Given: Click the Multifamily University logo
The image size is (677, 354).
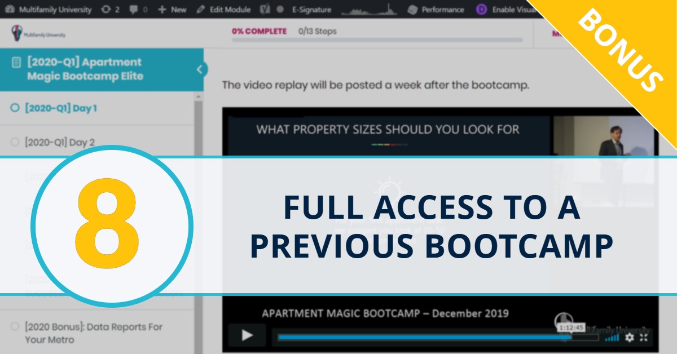Looking at the screenshot, I should tap(39, 33).
